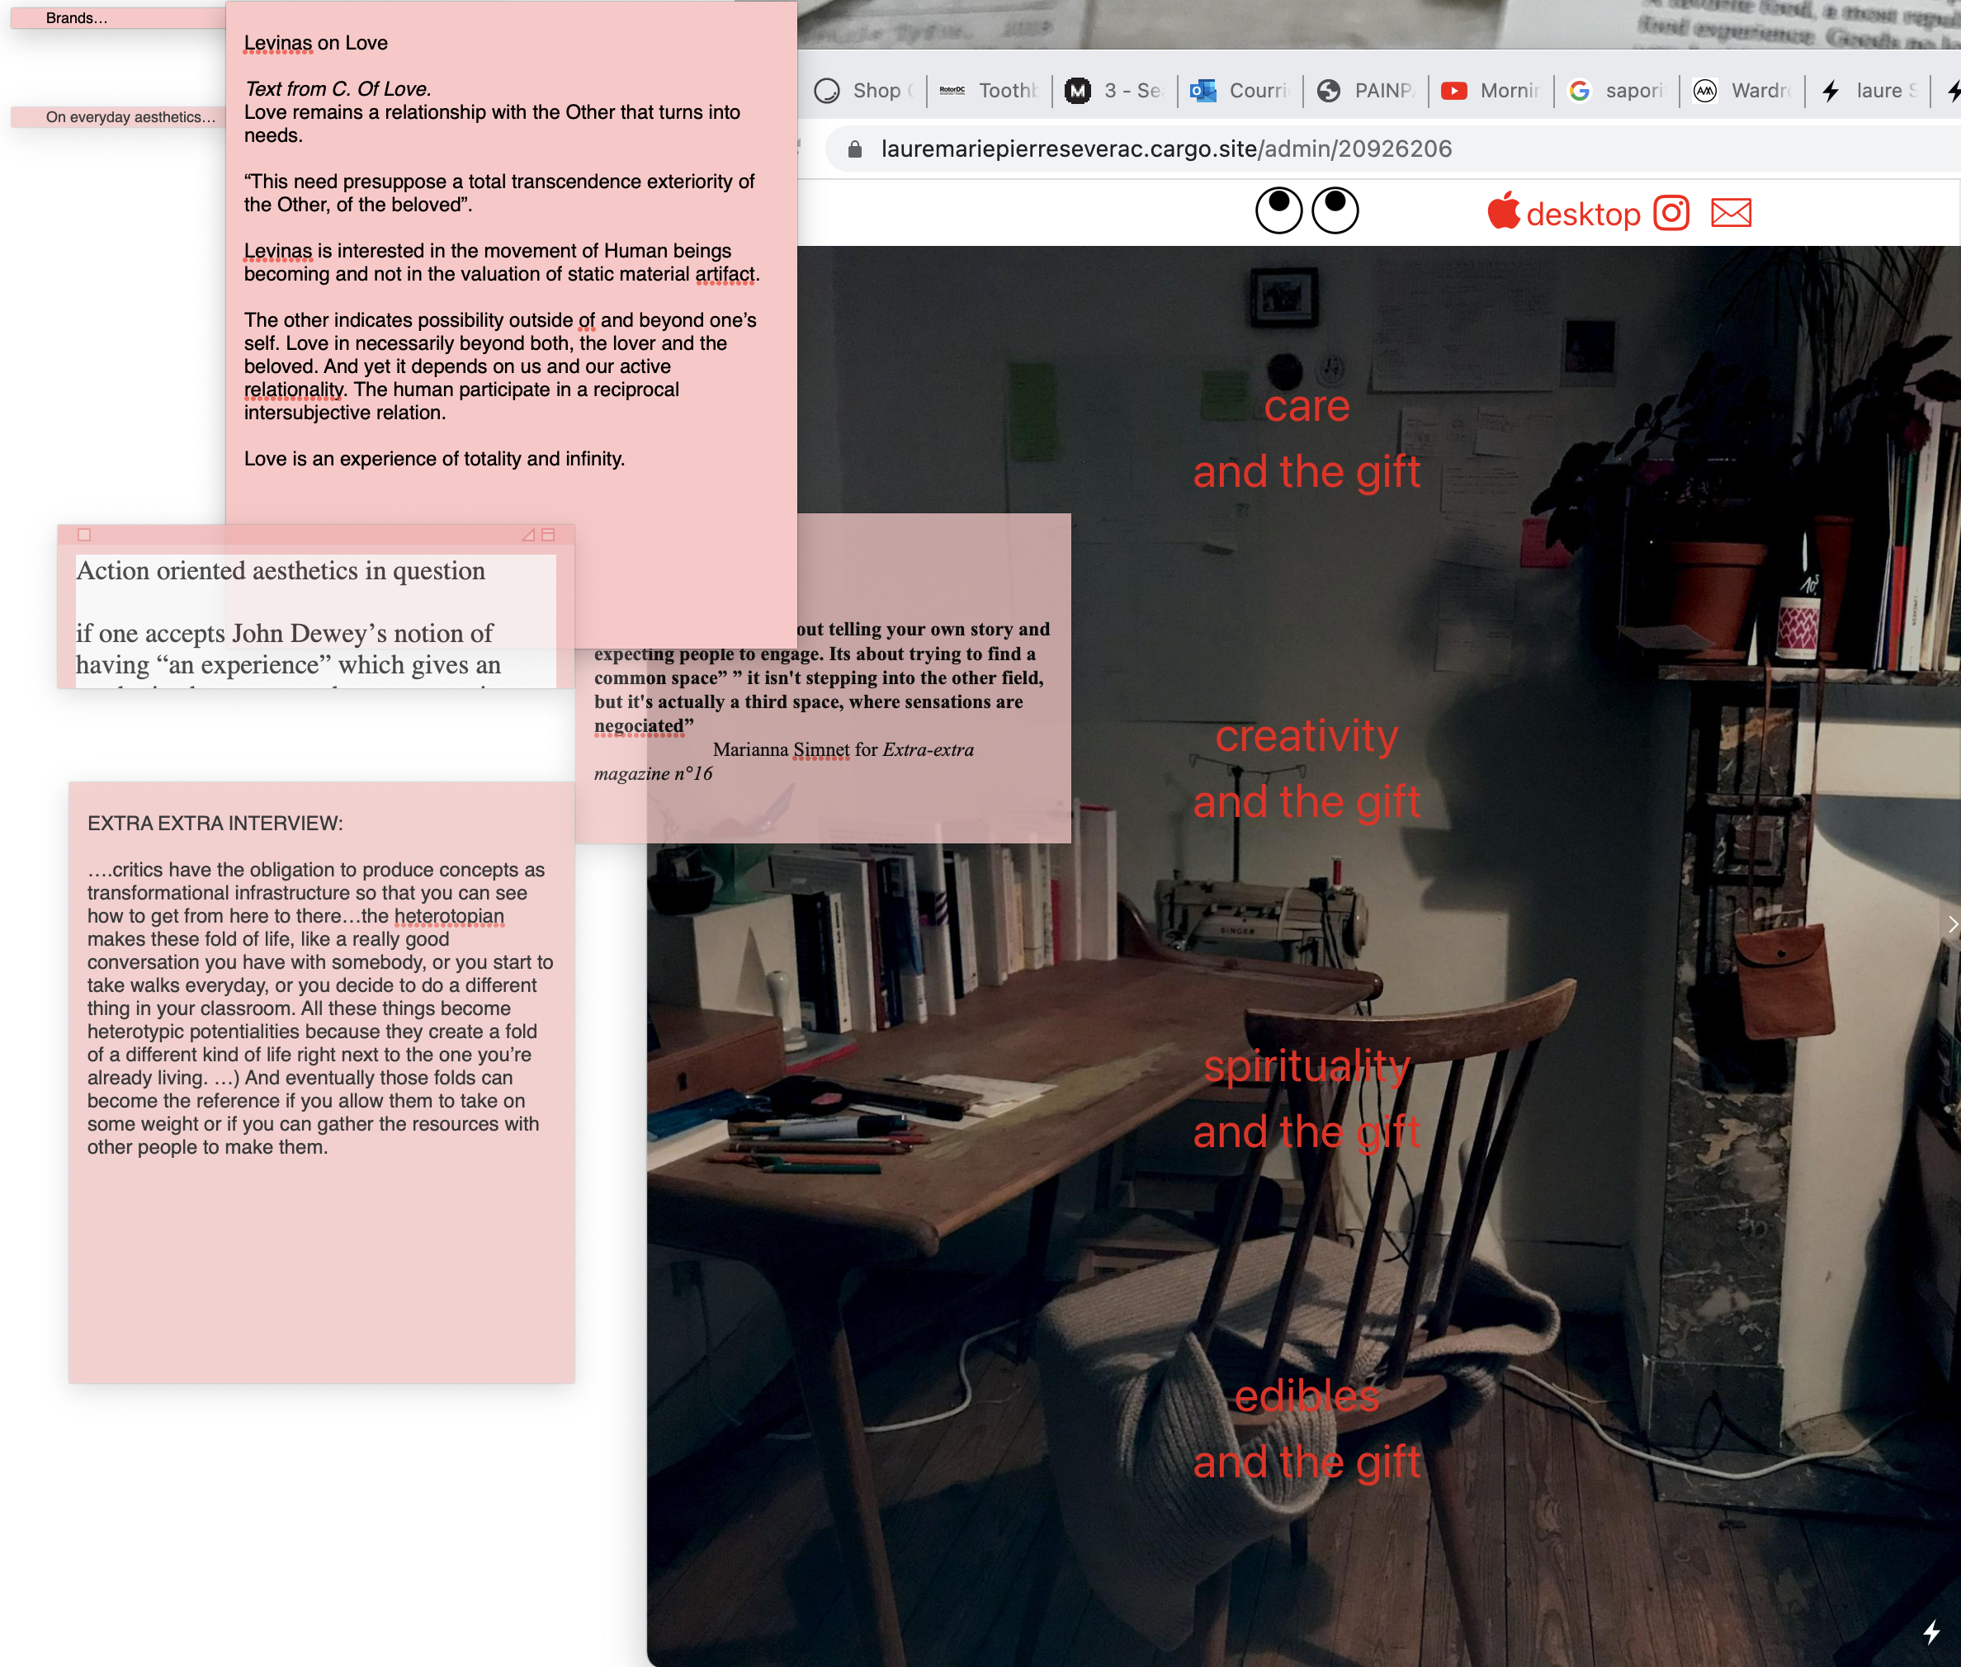Screen dimensions: 1961x1667
Task: Click the Instagram icon on the Cargo site
Action: (1670, 213)
